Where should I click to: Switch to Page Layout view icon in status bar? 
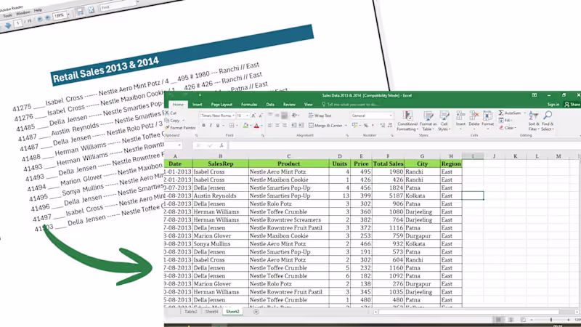coord(511,320)
